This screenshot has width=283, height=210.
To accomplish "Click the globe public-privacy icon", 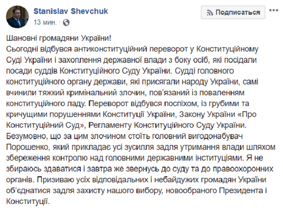I will click(66, 21).
